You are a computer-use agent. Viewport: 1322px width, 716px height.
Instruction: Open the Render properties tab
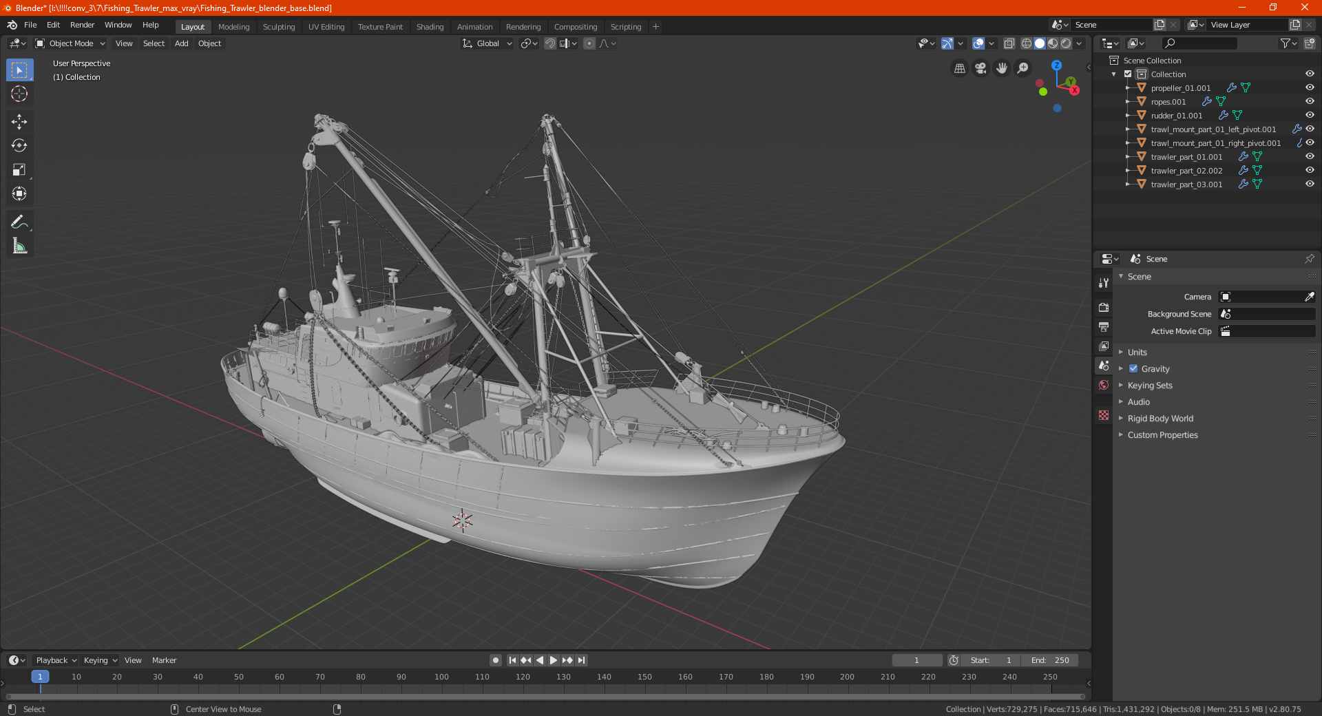click(x=1104, y=307)
